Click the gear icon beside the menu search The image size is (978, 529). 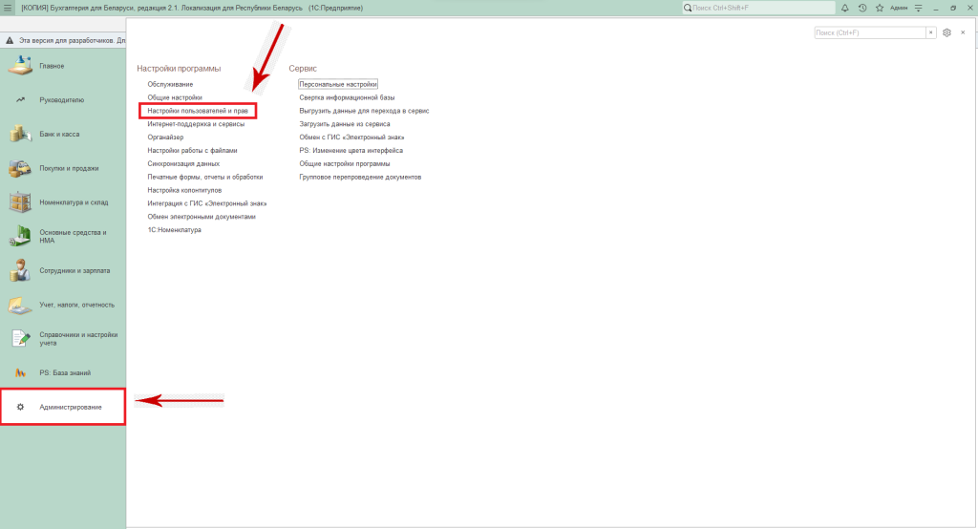pos(946,32)
